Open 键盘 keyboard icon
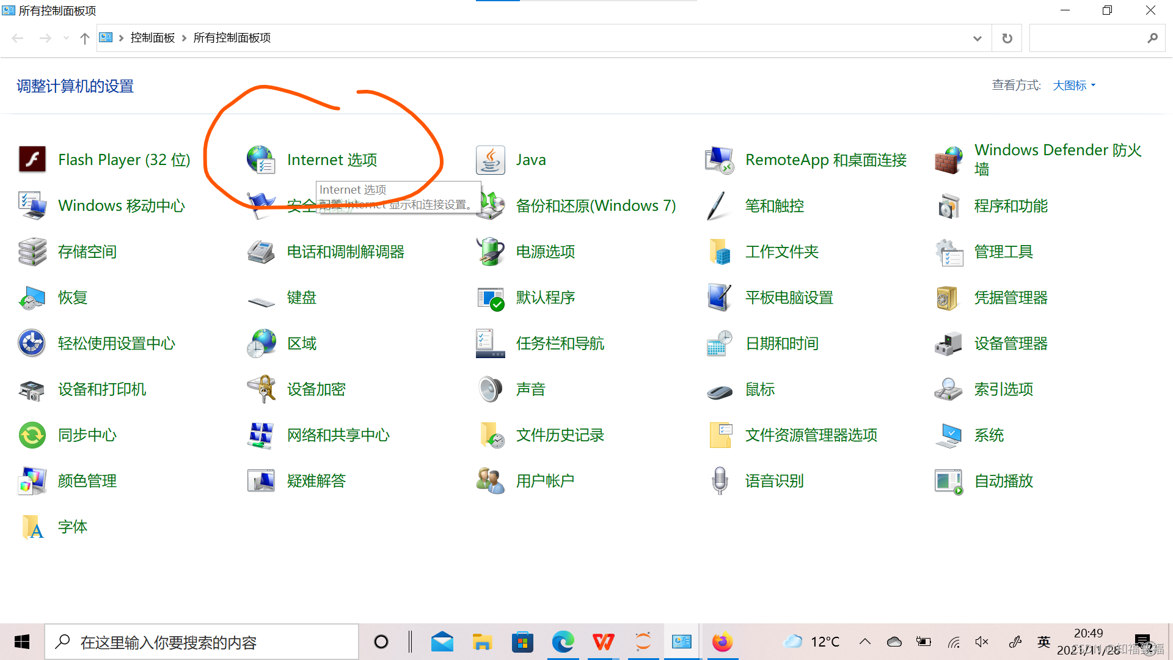Image resolution: width=1173 pixels, height=660 pixels. (x=261, y=300)
